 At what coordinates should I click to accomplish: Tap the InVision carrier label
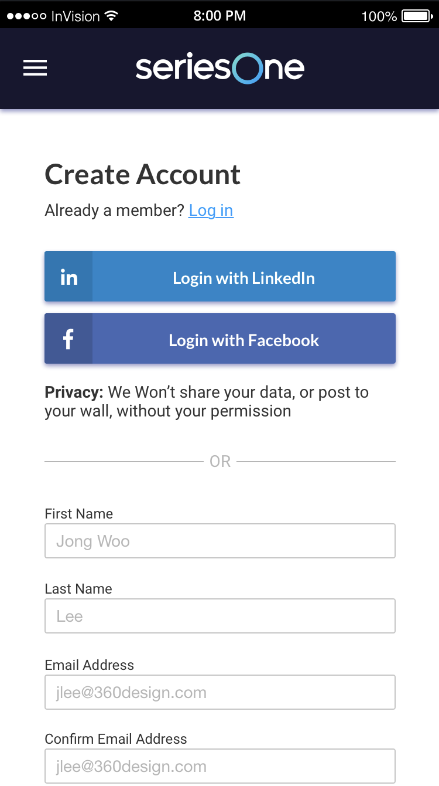click(76, 16)
